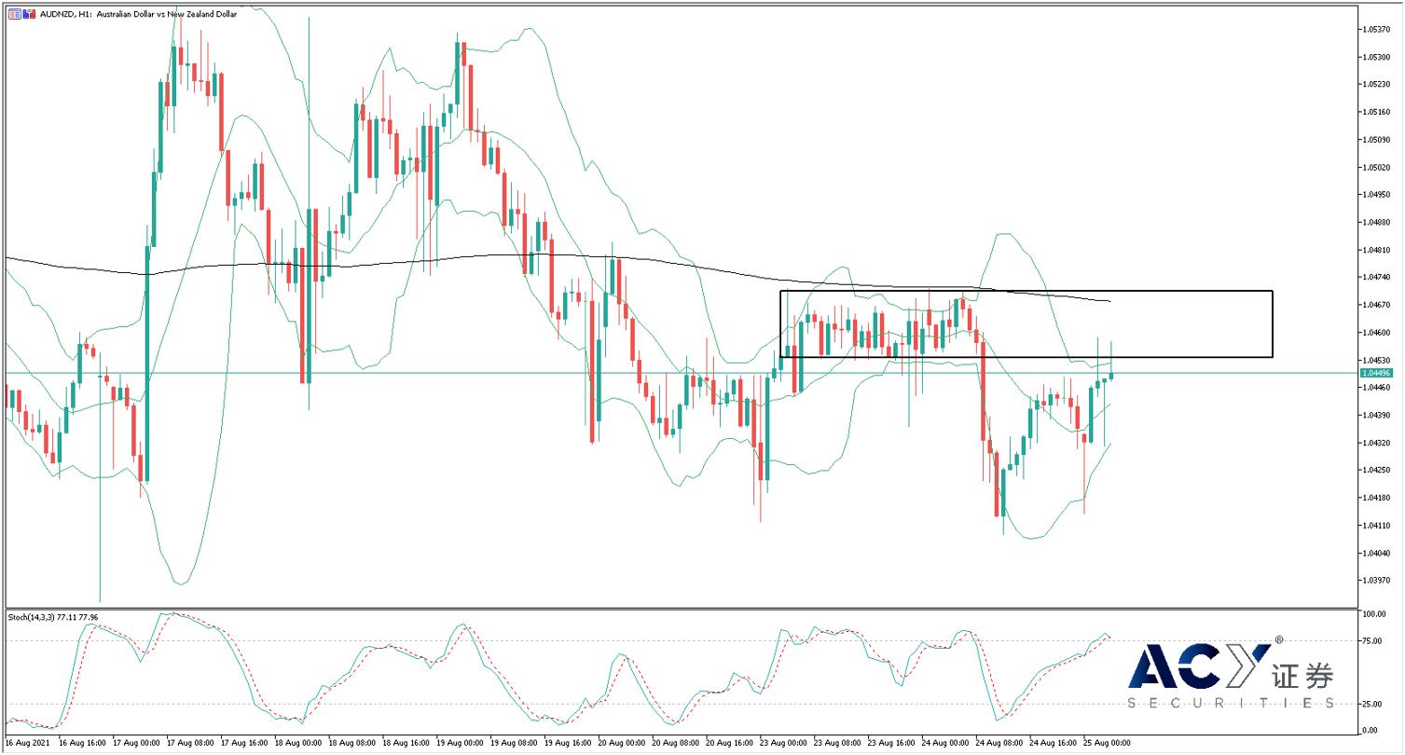Click the 17 Aug 00:00 time label

[136, 744]
